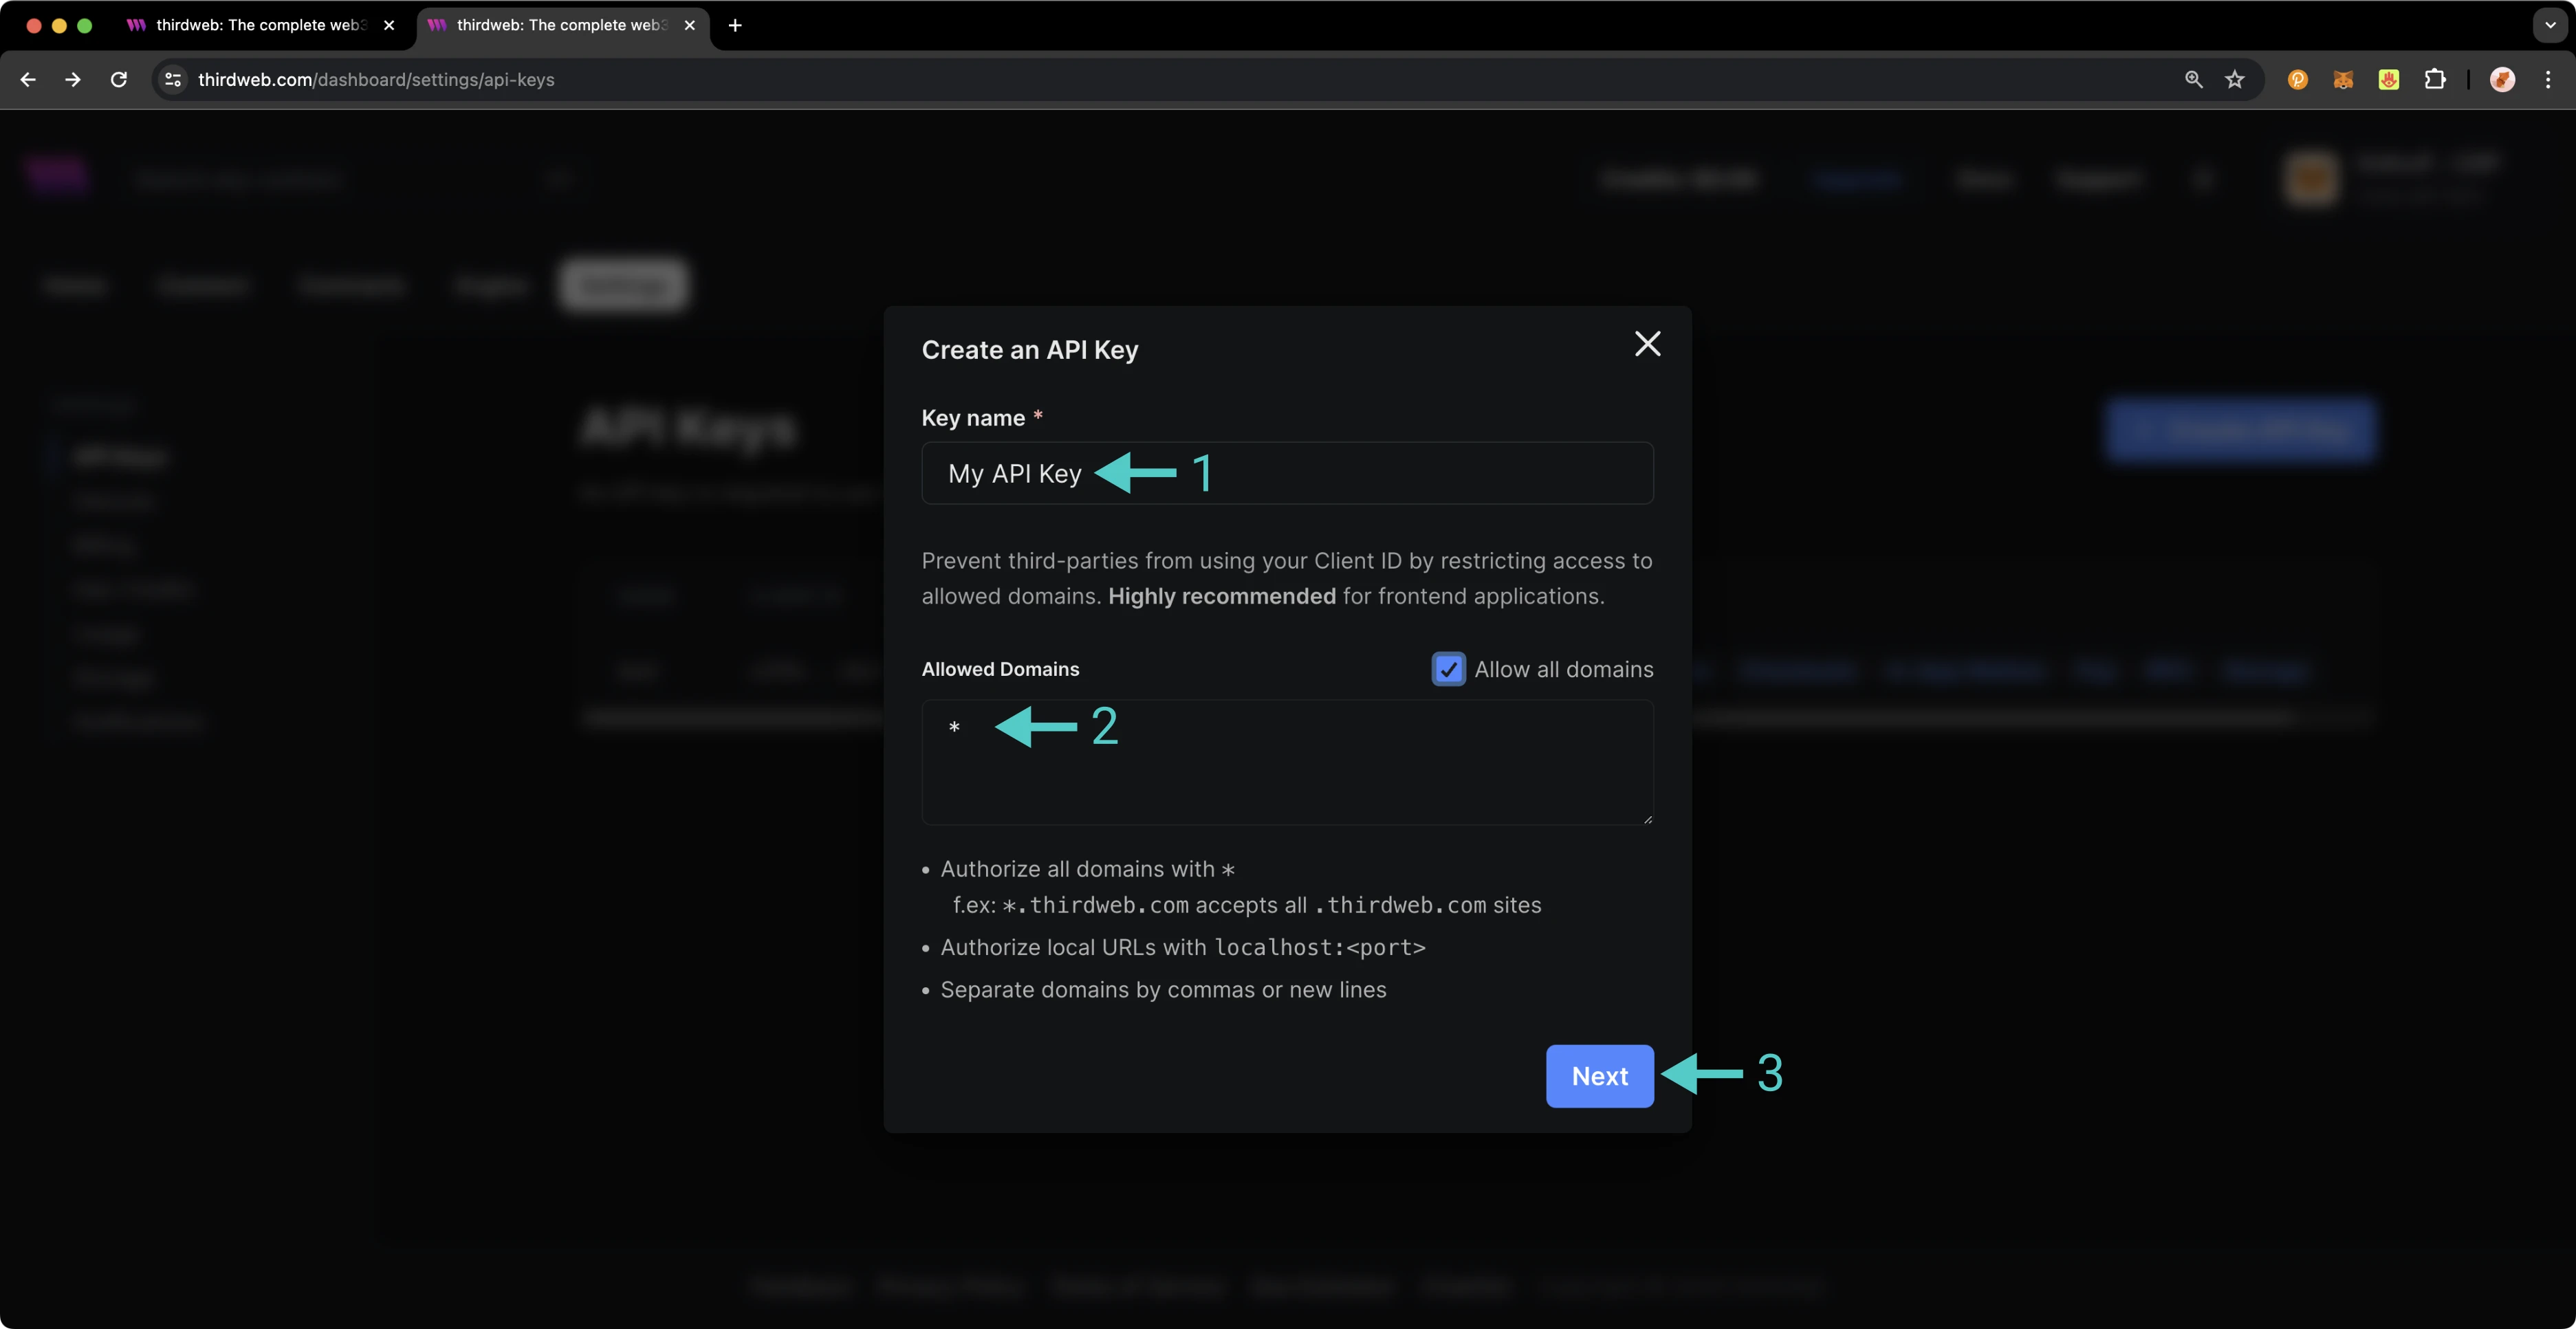The height and width of the screenshot is (1329, 2576).
Task: Toggle the Allow all domains checkbox
Action: click(x=1448, y=668)
